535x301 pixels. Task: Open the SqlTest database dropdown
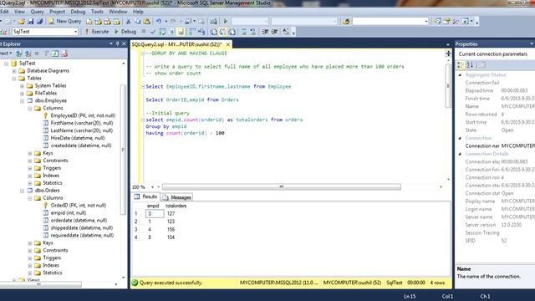coord(75,32)
